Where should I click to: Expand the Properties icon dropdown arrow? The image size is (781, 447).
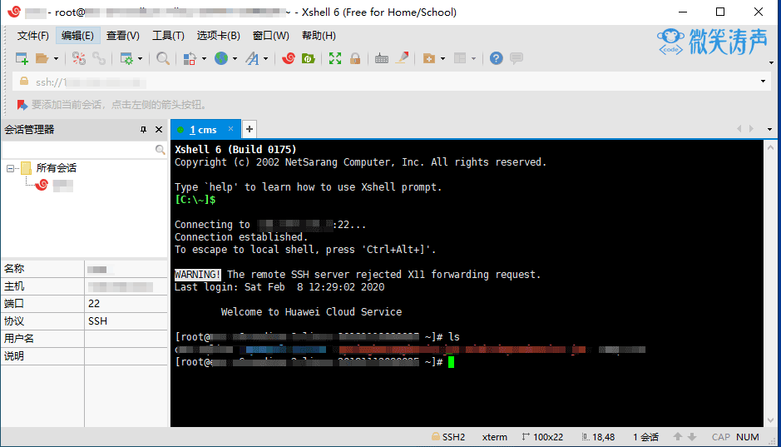pyautogui.click(x=140, y=59)
